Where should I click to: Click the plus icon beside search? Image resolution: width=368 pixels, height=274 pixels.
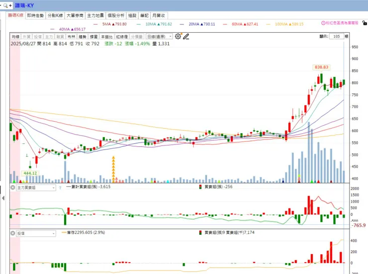click(x=10, y=5)
